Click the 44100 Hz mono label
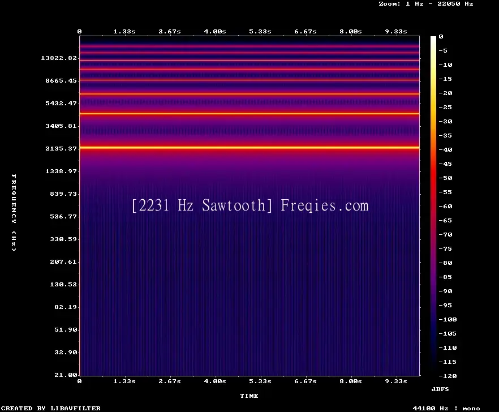 point(446,408)
